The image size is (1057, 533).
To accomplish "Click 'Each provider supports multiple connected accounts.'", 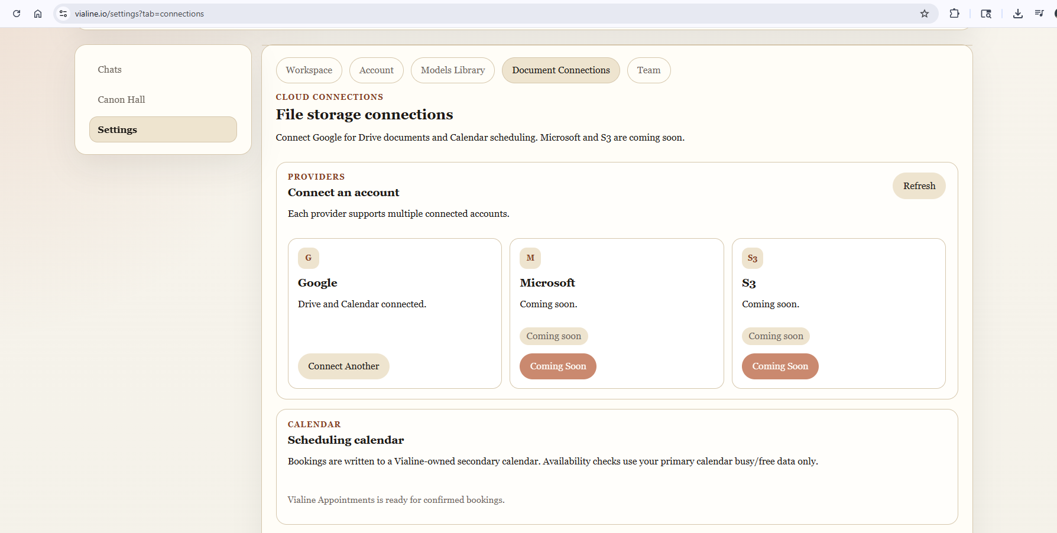I will [398, 214].
